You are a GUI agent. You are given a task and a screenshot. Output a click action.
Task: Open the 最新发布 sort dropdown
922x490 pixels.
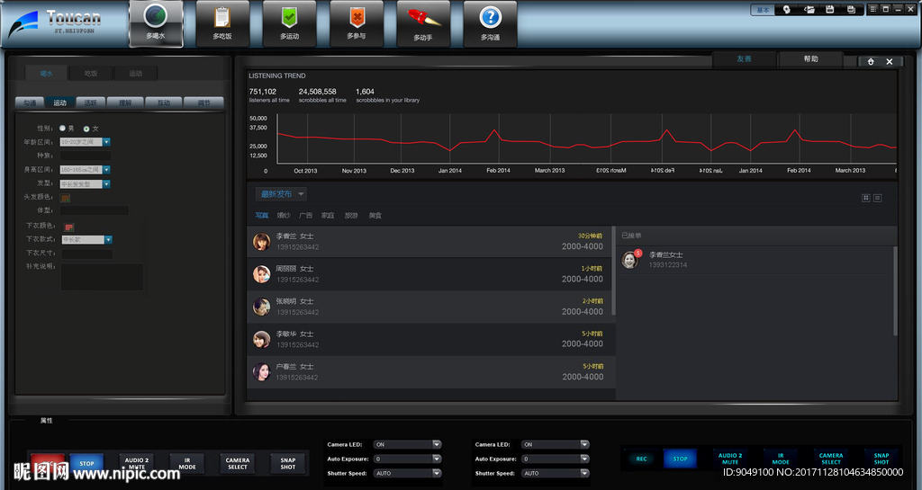[281, 194]
